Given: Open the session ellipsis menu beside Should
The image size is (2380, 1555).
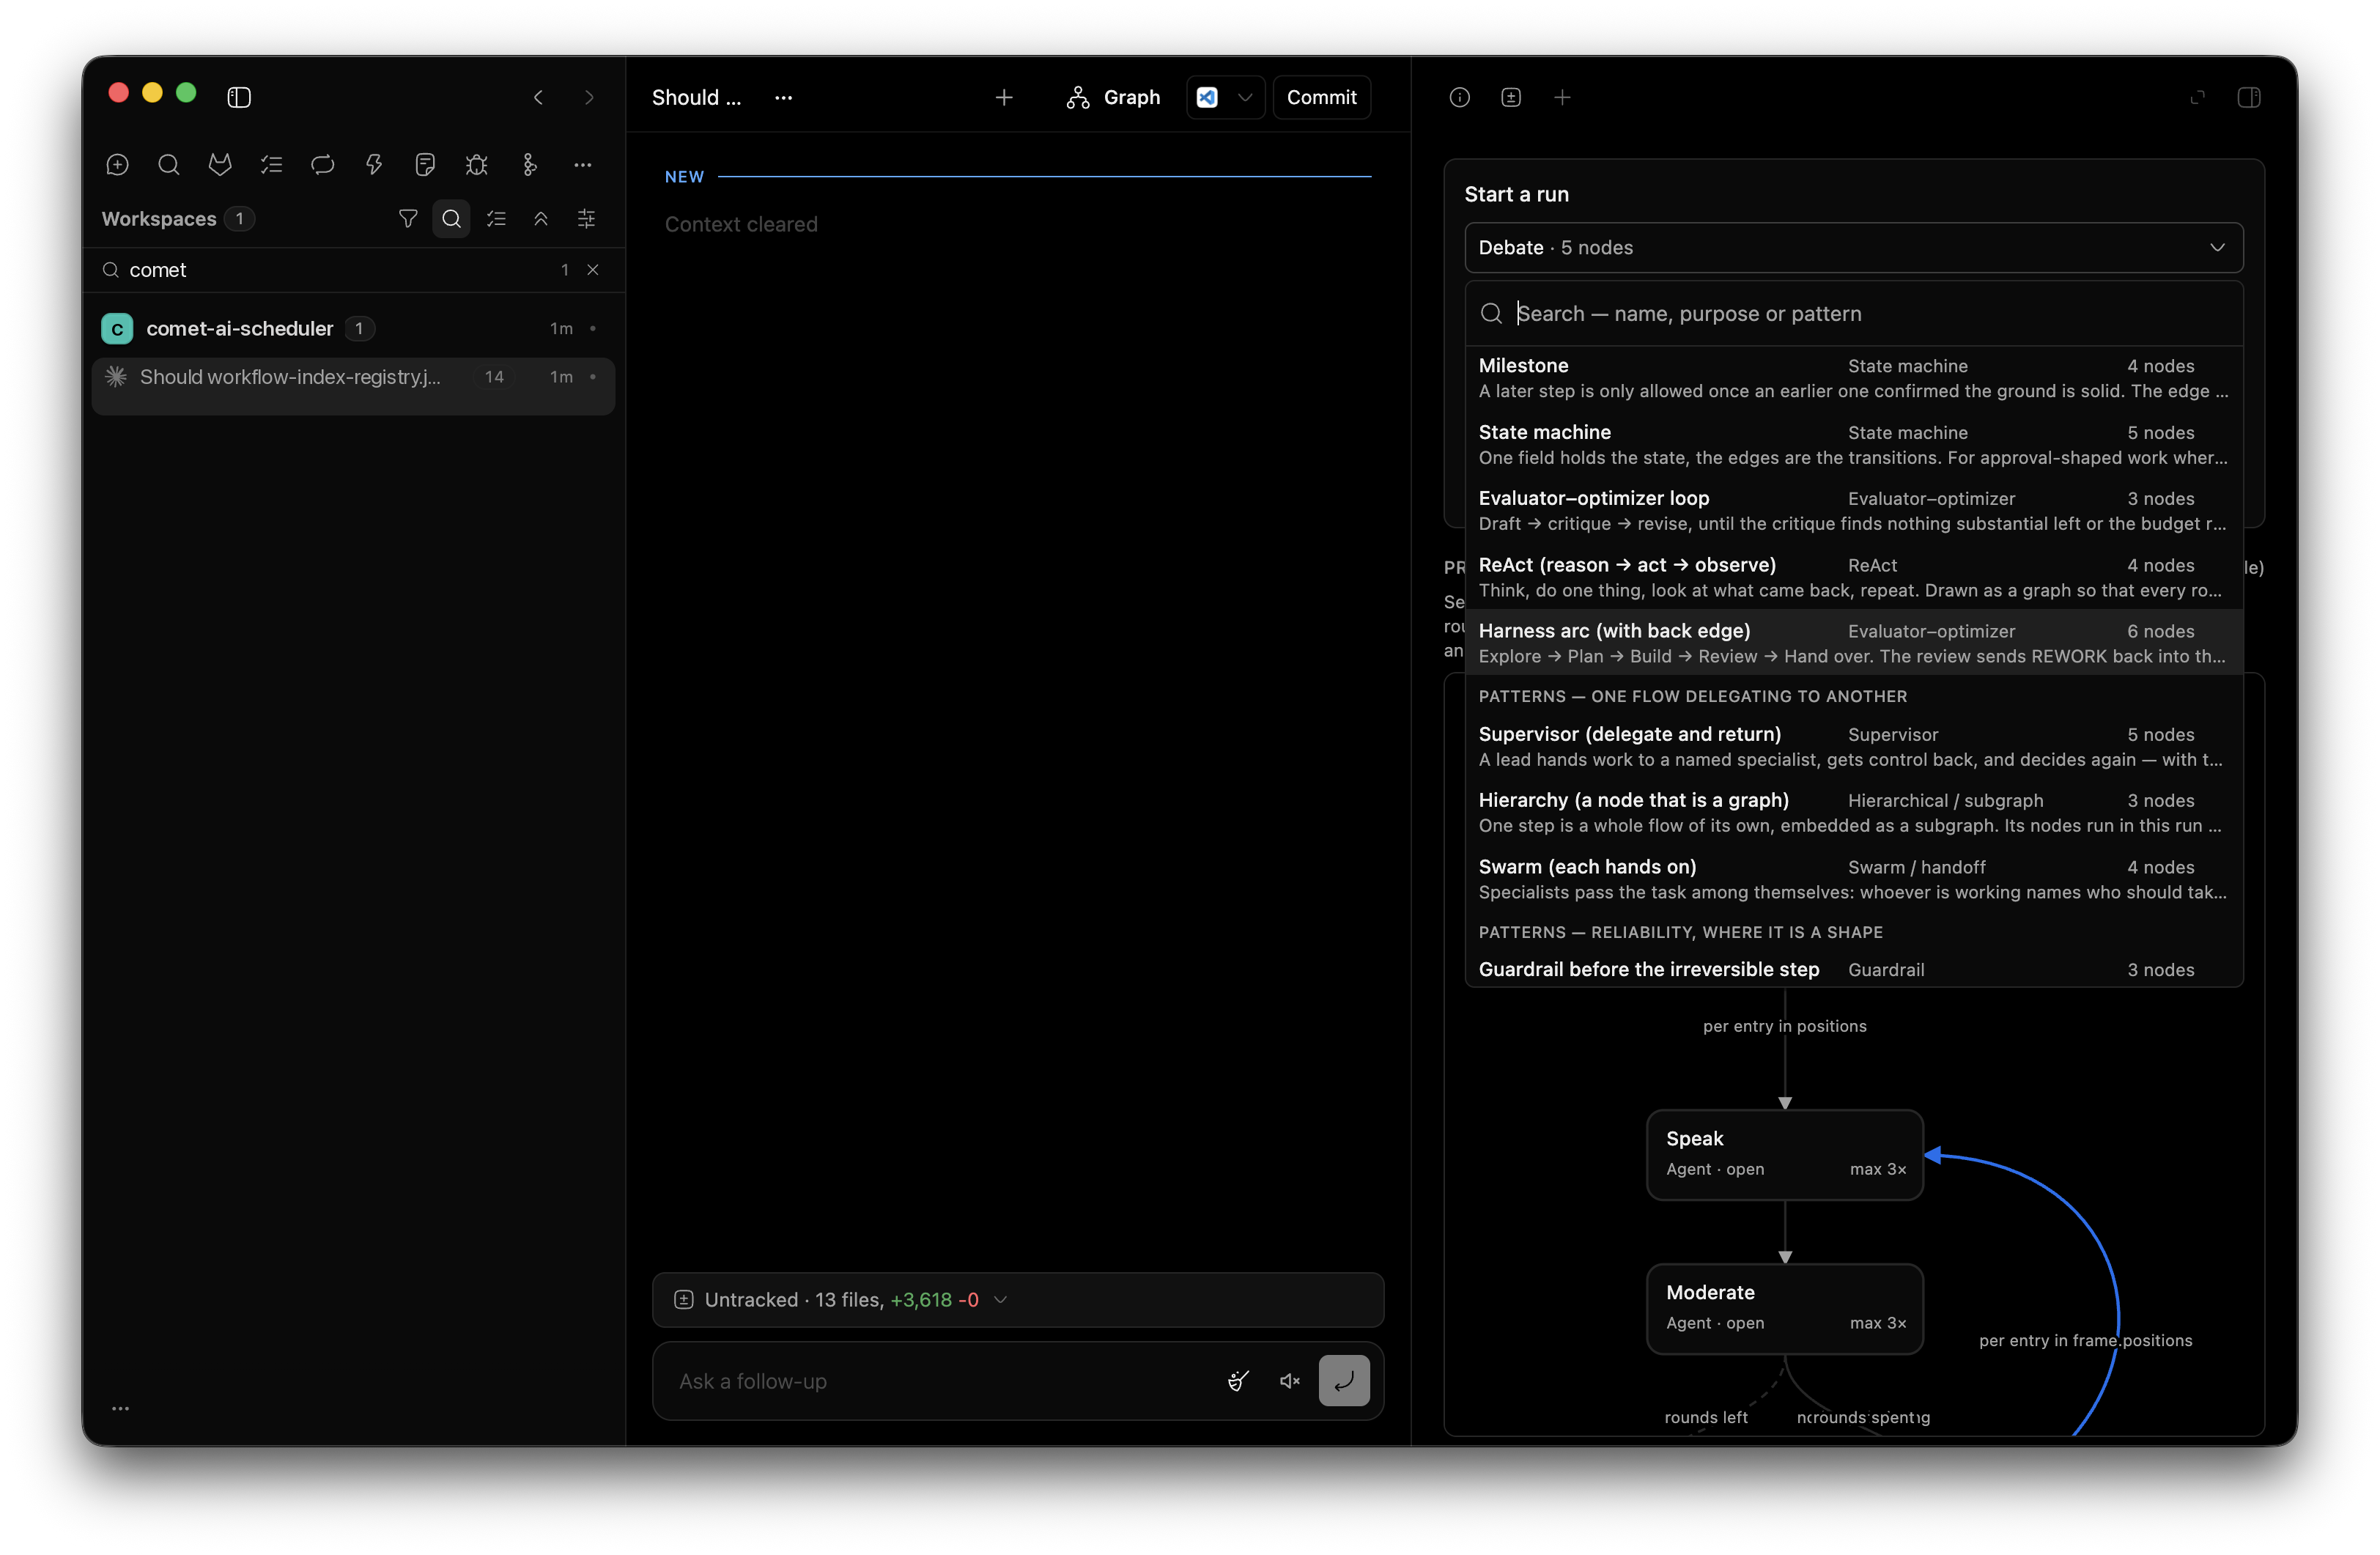Looking at the screenshot, I should coord(784,97).
